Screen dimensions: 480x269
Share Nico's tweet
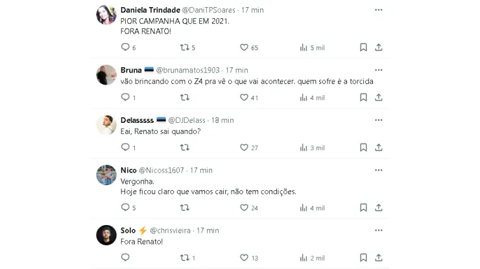378,208
